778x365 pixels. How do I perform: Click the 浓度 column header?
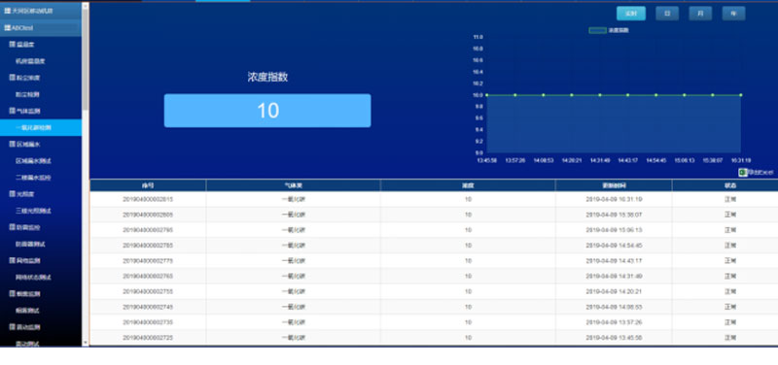pyautogui.click(x=468, y=185)
